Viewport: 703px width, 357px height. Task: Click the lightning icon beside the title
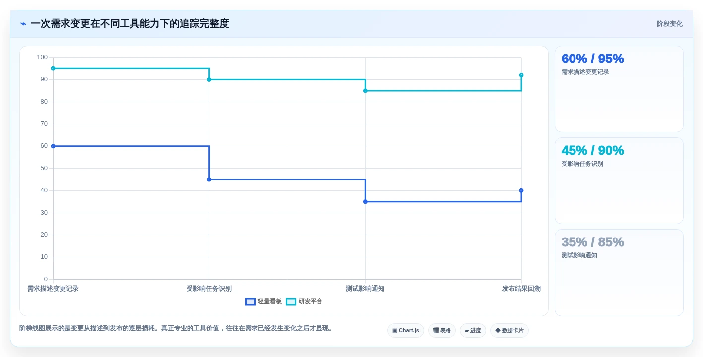pyautogui.click(x=23, y=24)
